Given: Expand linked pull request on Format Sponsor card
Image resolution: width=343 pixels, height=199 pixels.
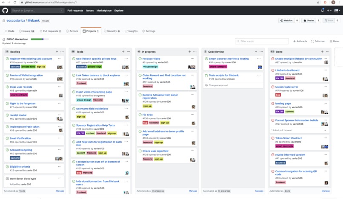Looking at the screenshot, I should pos(325,130).
